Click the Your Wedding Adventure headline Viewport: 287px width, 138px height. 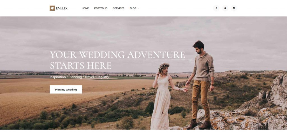pos(117,60)
